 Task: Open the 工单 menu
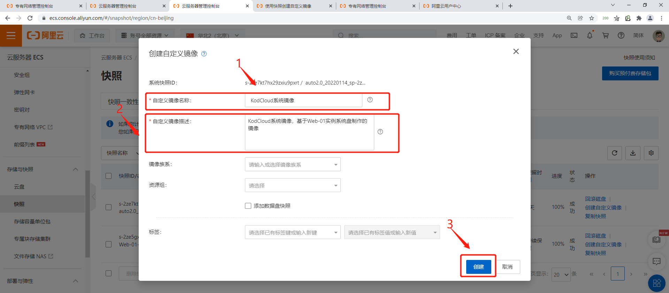pyautogui.click(x=471, y=35)
